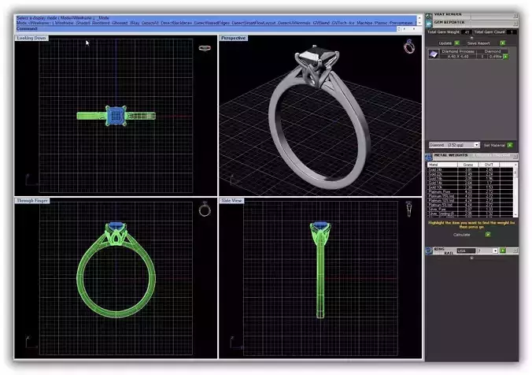Collapse the Metal Weights panel header button
Screen dimensions: 532x375
click(x=515, y=156)
